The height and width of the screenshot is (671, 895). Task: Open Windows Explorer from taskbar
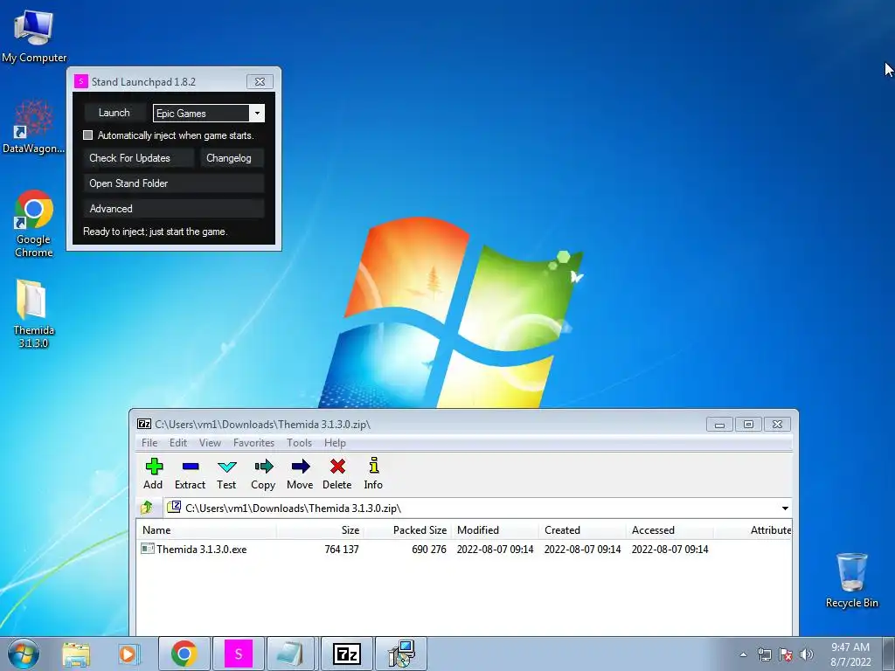pyautogui.click(x=76, y=654)
